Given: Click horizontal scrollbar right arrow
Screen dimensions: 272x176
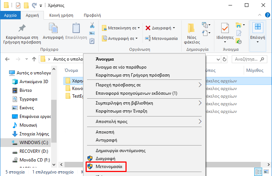Looking at the screenshot, I should [268, 164].
